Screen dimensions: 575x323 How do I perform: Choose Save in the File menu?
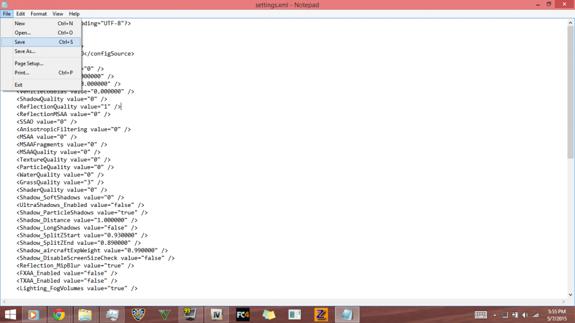[x=41, y=42]
